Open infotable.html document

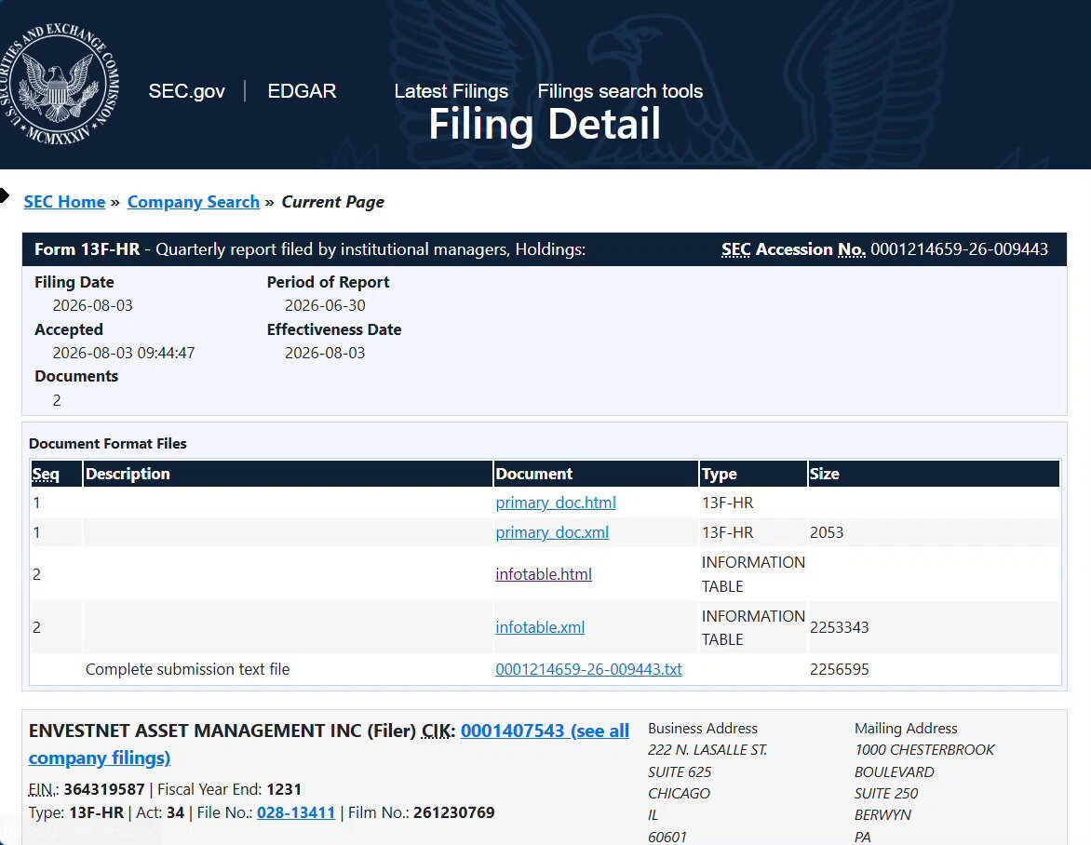pyautogui.click(x=544, y=574)
